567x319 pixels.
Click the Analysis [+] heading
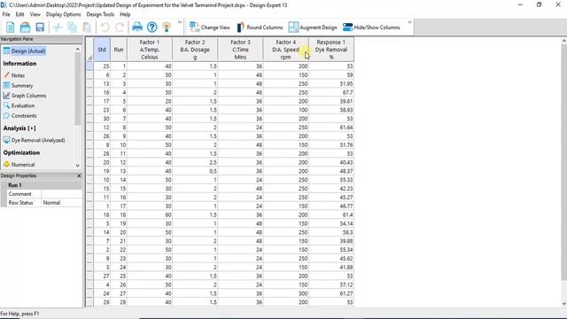pos(19,128)
